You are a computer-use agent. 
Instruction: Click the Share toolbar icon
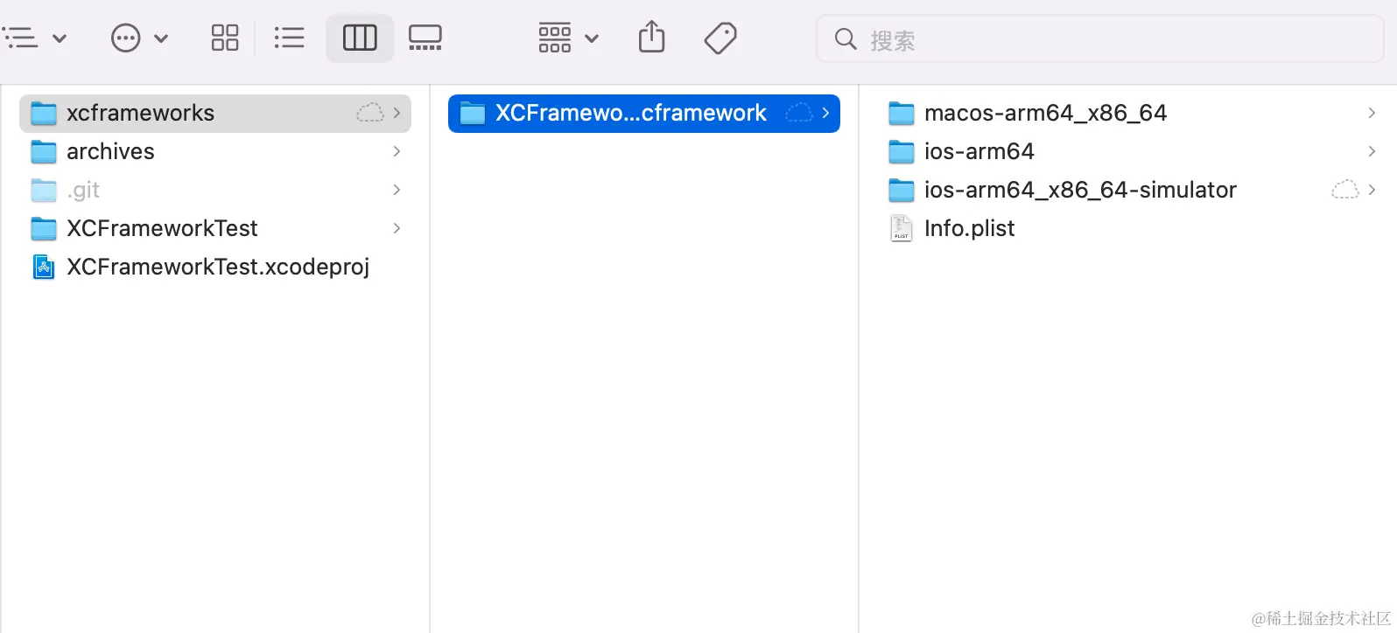click(x=651, y=38)
